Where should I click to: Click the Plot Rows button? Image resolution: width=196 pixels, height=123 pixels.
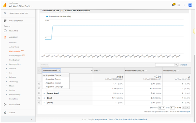click(44, 65)
